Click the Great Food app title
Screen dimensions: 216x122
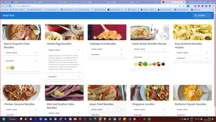tap(9, 16)
